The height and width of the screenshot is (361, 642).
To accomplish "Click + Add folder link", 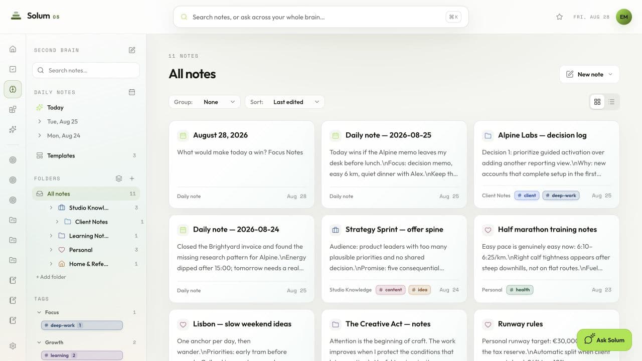I will pyautogui.click(x=51, y=277).
